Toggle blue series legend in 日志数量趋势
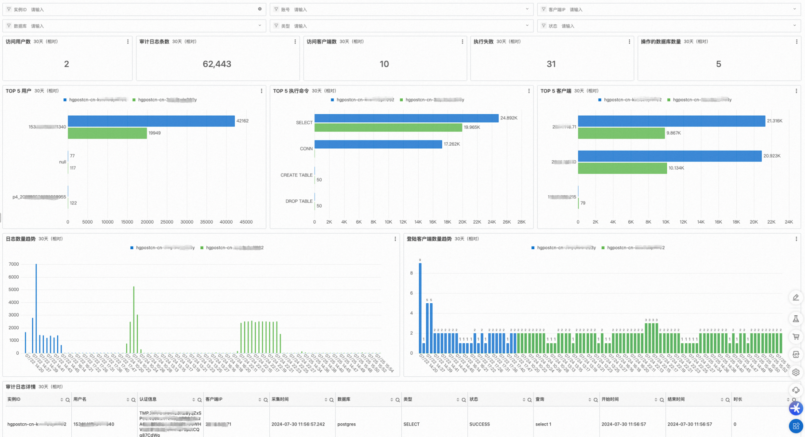The width and height of the screenshot is (805, 437). (x=162, y=248)
